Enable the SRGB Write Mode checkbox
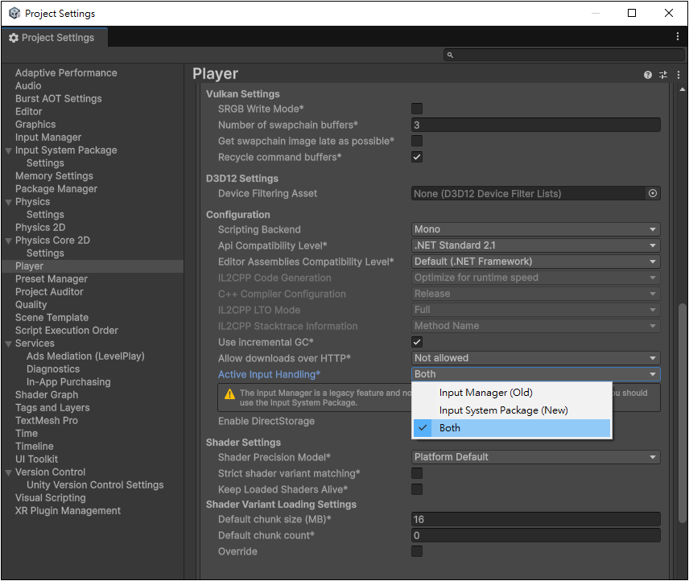Screen dimensions: 689x581 coord(417,109)
